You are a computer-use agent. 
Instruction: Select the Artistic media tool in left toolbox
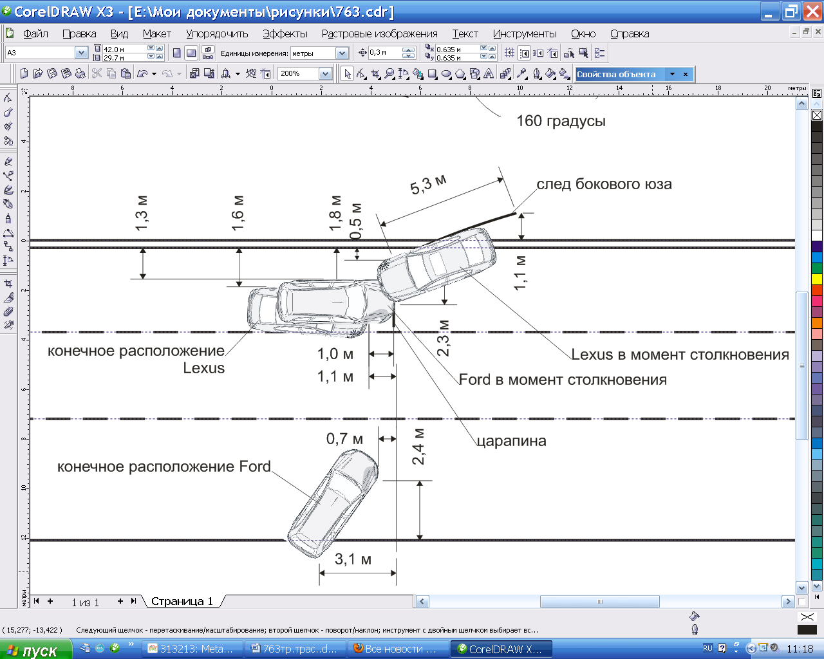(x=8, y=189)
